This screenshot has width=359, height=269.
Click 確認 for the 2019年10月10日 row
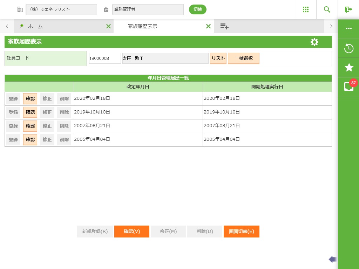click(x=30, y=112)
